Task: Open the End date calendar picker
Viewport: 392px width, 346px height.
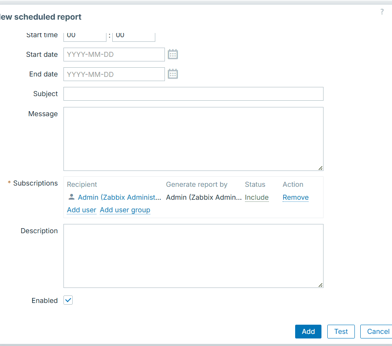Action: point(173,74)
